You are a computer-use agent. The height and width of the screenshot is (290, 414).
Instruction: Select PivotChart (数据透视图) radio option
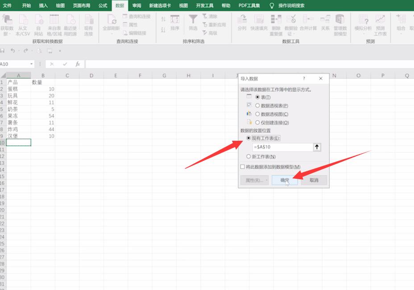pyautogui.click(x=257, y=114)
